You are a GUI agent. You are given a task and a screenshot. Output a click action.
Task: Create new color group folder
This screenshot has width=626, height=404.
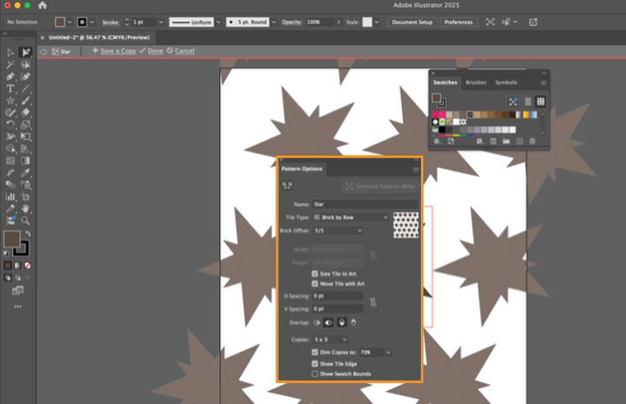(506, 141)
